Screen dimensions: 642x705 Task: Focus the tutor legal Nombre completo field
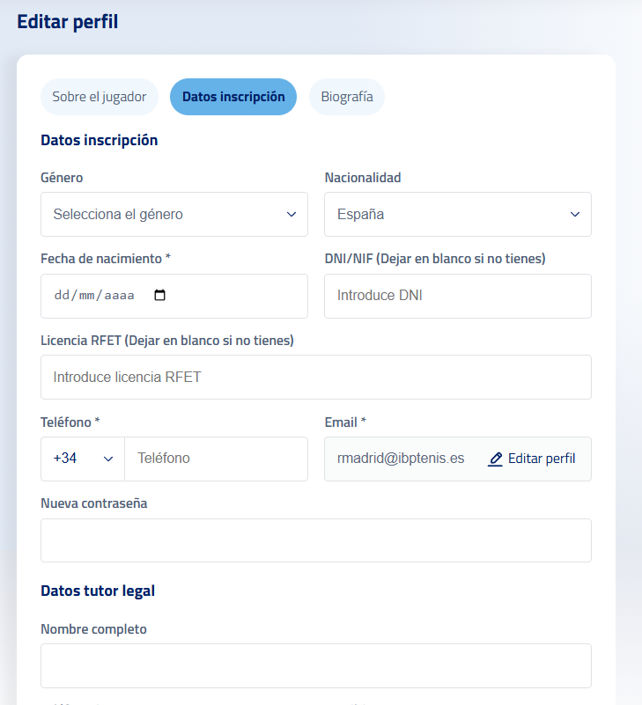click(315, 665)
